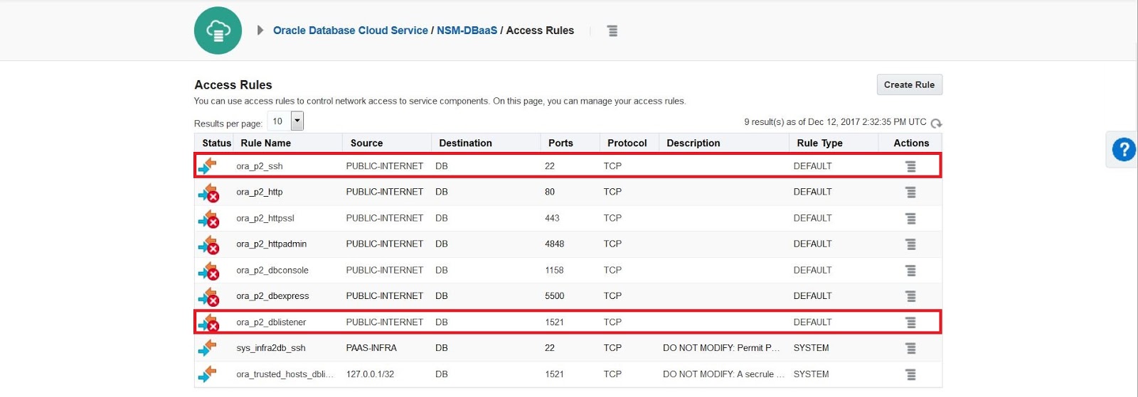Open actions menu for ora_p2_http

(x=910, y=192)
